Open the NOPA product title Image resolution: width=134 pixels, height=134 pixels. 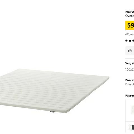tap(130, 12)
